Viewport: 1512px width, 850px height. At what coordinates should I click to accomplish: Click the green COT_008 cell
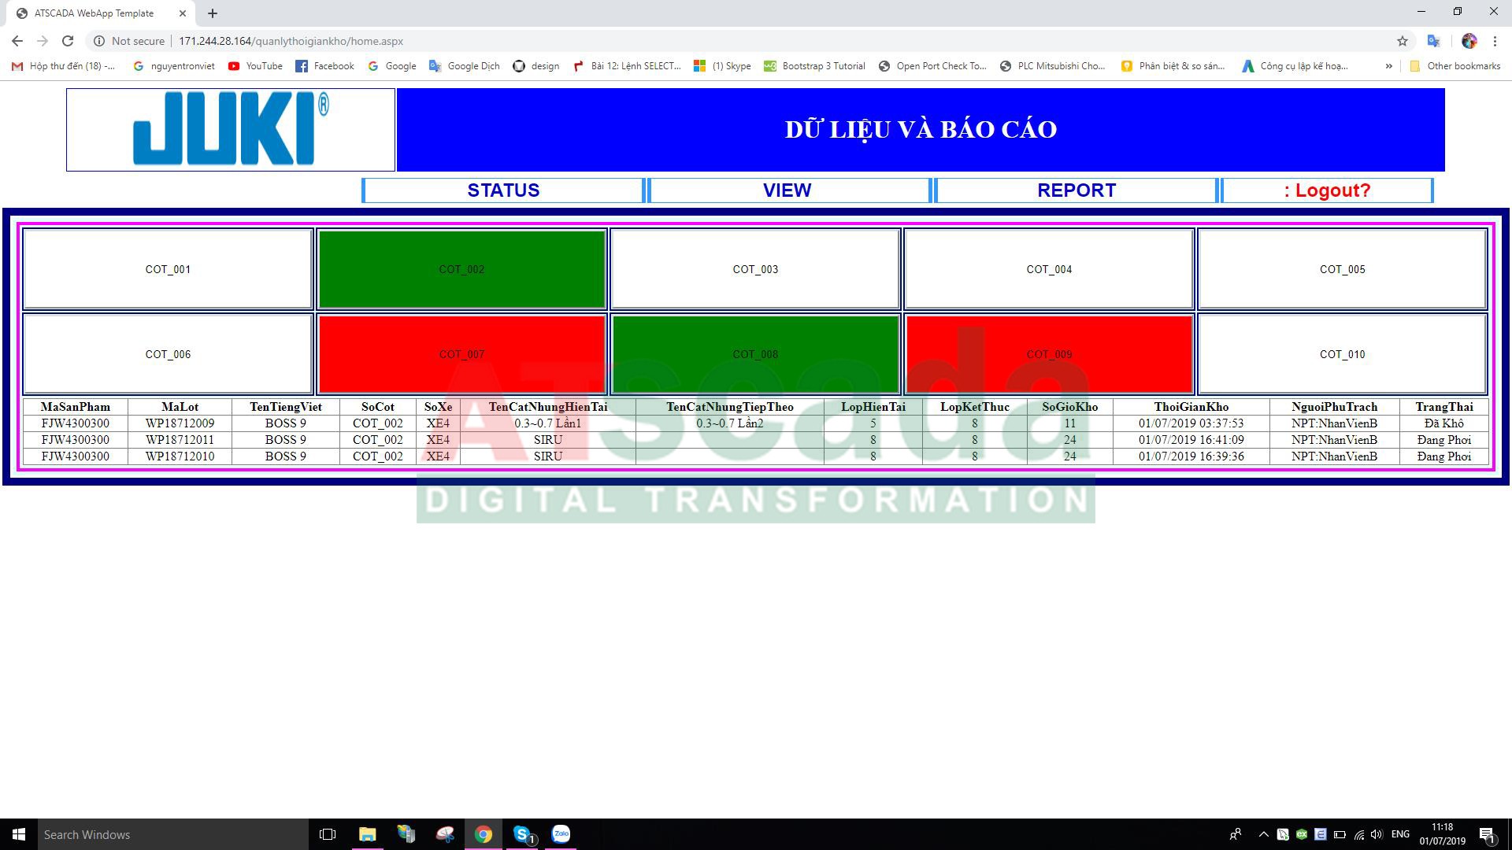click(x=755, y=354)
